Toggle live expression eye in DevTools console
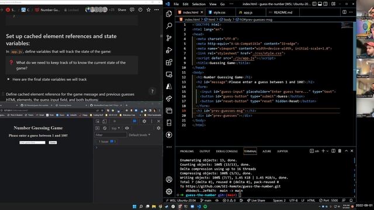 pyautogui.click(x=127, y=128)
